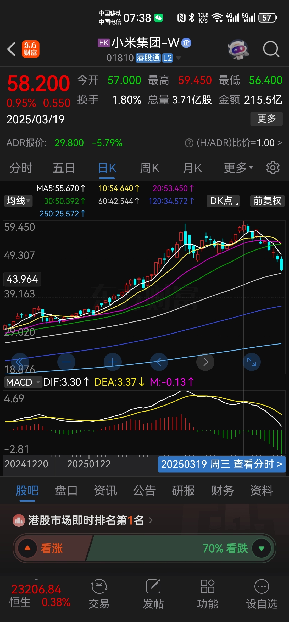289x622 pixels.
Task: Zoom in chart with plus icon
Action: [x=113, y=362]
